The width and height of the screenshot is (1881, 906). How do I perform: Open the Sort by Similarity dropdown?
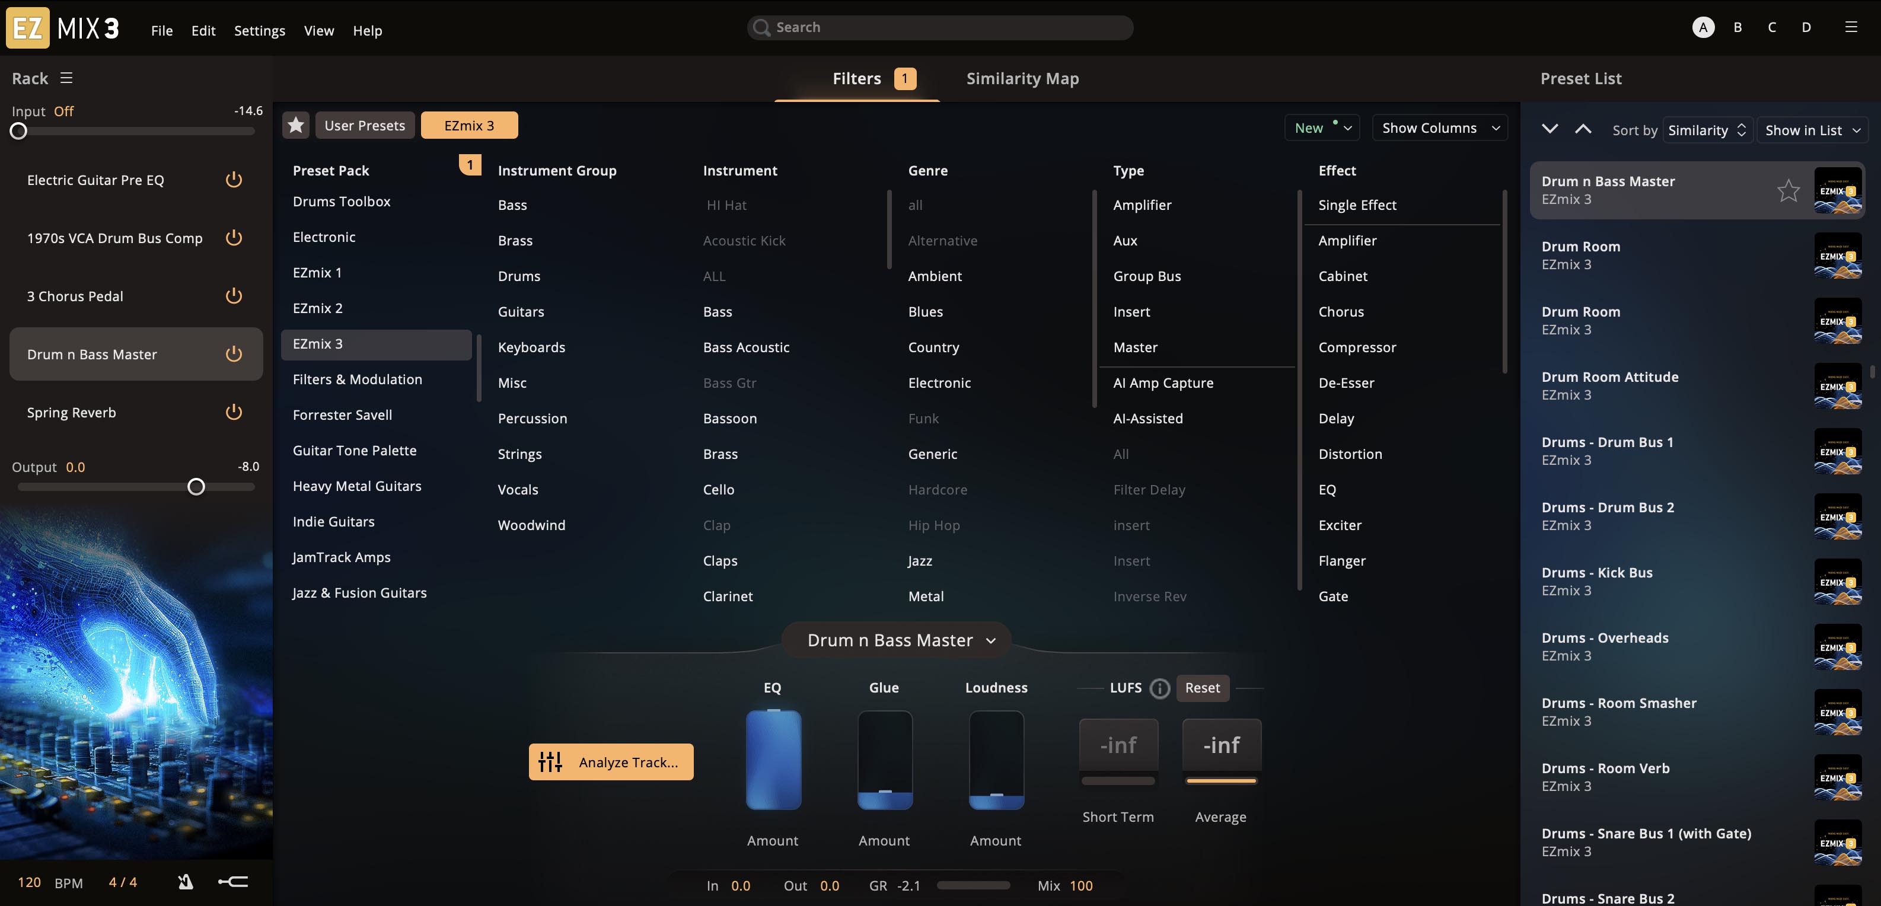pos(1707,130)
